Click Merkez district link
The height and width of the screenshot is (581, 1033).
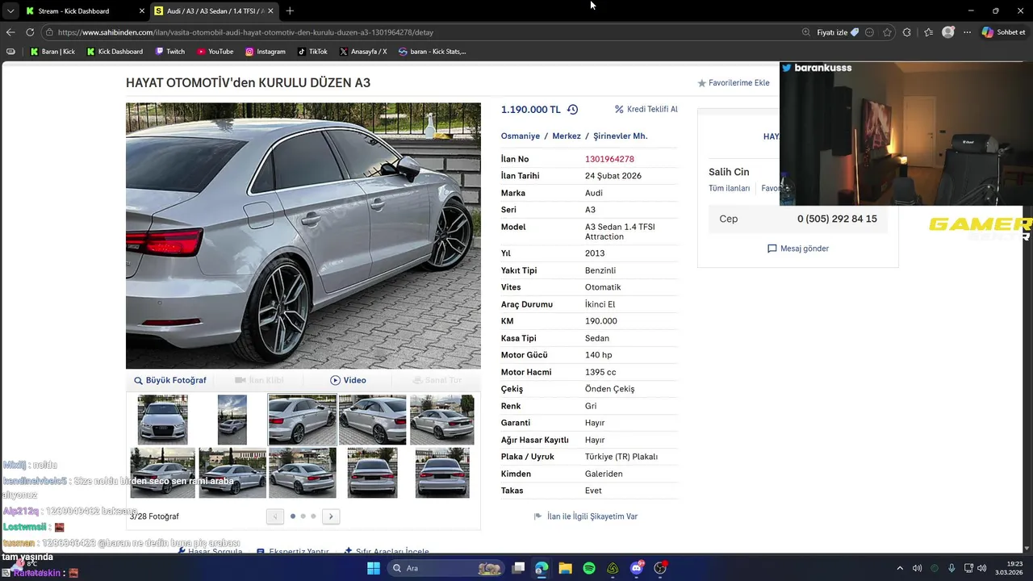point(567,136)
